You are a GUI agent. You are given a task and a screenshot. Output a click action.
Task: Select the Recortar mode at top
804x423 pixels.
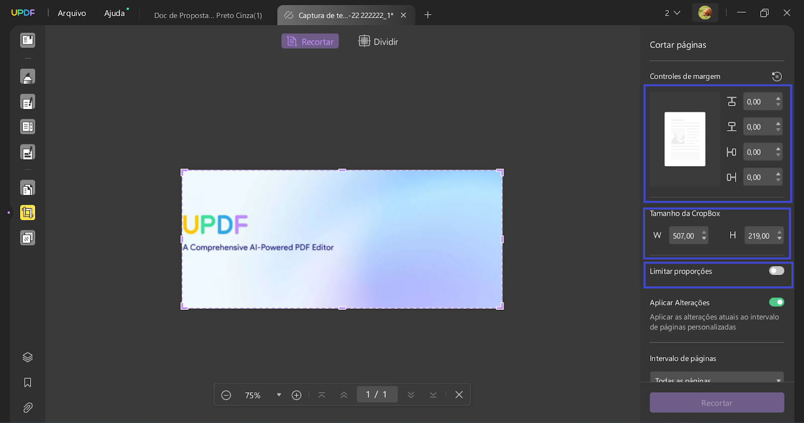click(x=310, y=41)
